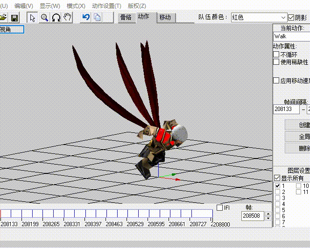The height and width of the screenshot is (248, 310).
Task: Toggle the 显示所有 layers checkbox
Action: tap(277, 178)
